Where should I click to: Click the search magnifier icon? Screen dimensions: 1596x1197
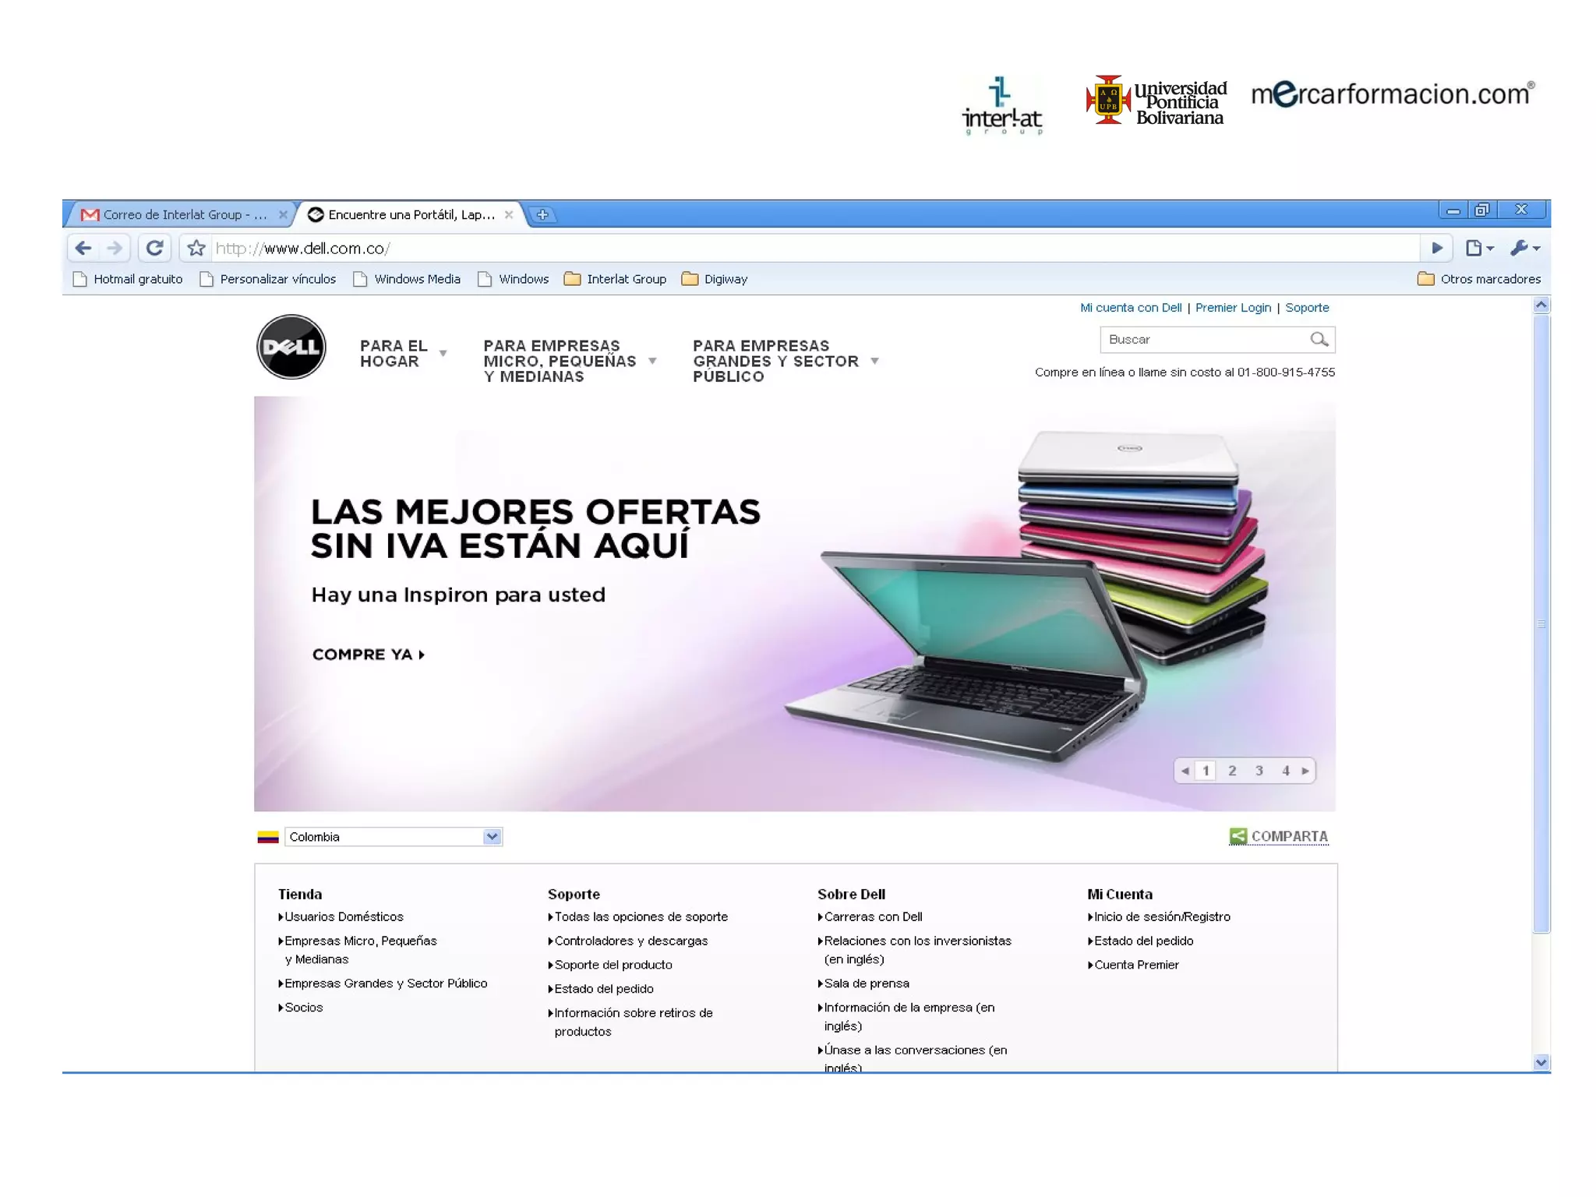1319,339
